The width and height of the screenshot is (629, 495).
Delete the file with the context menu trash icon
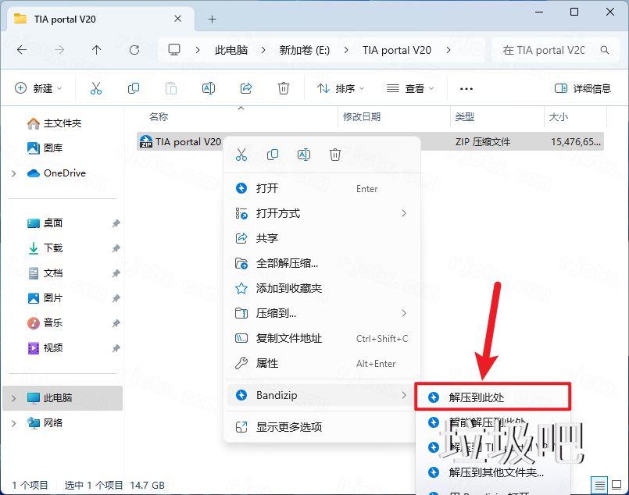(334, 155)
